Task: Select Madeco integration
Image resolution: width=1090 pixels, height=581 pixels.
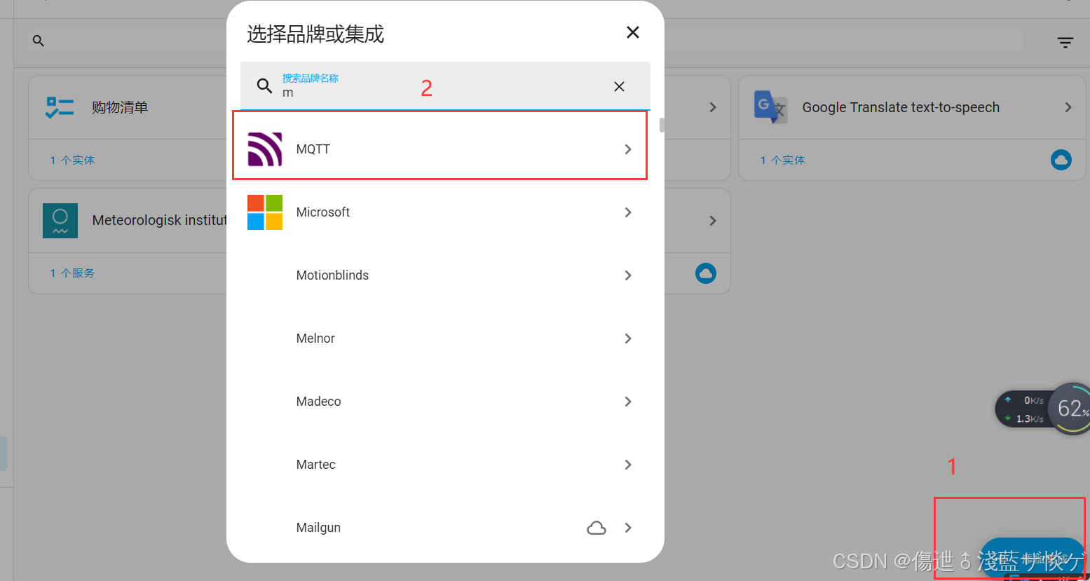Action: coord(440,402)
